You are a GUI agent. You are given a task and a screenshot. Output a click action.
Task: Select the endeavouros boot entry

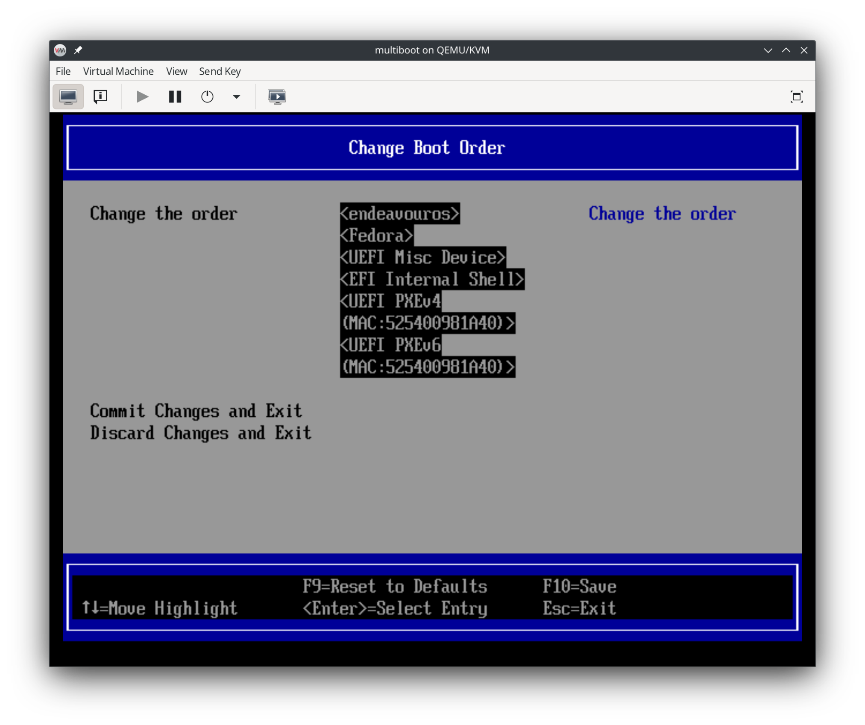pyautogui.click(x=400, y=213)
